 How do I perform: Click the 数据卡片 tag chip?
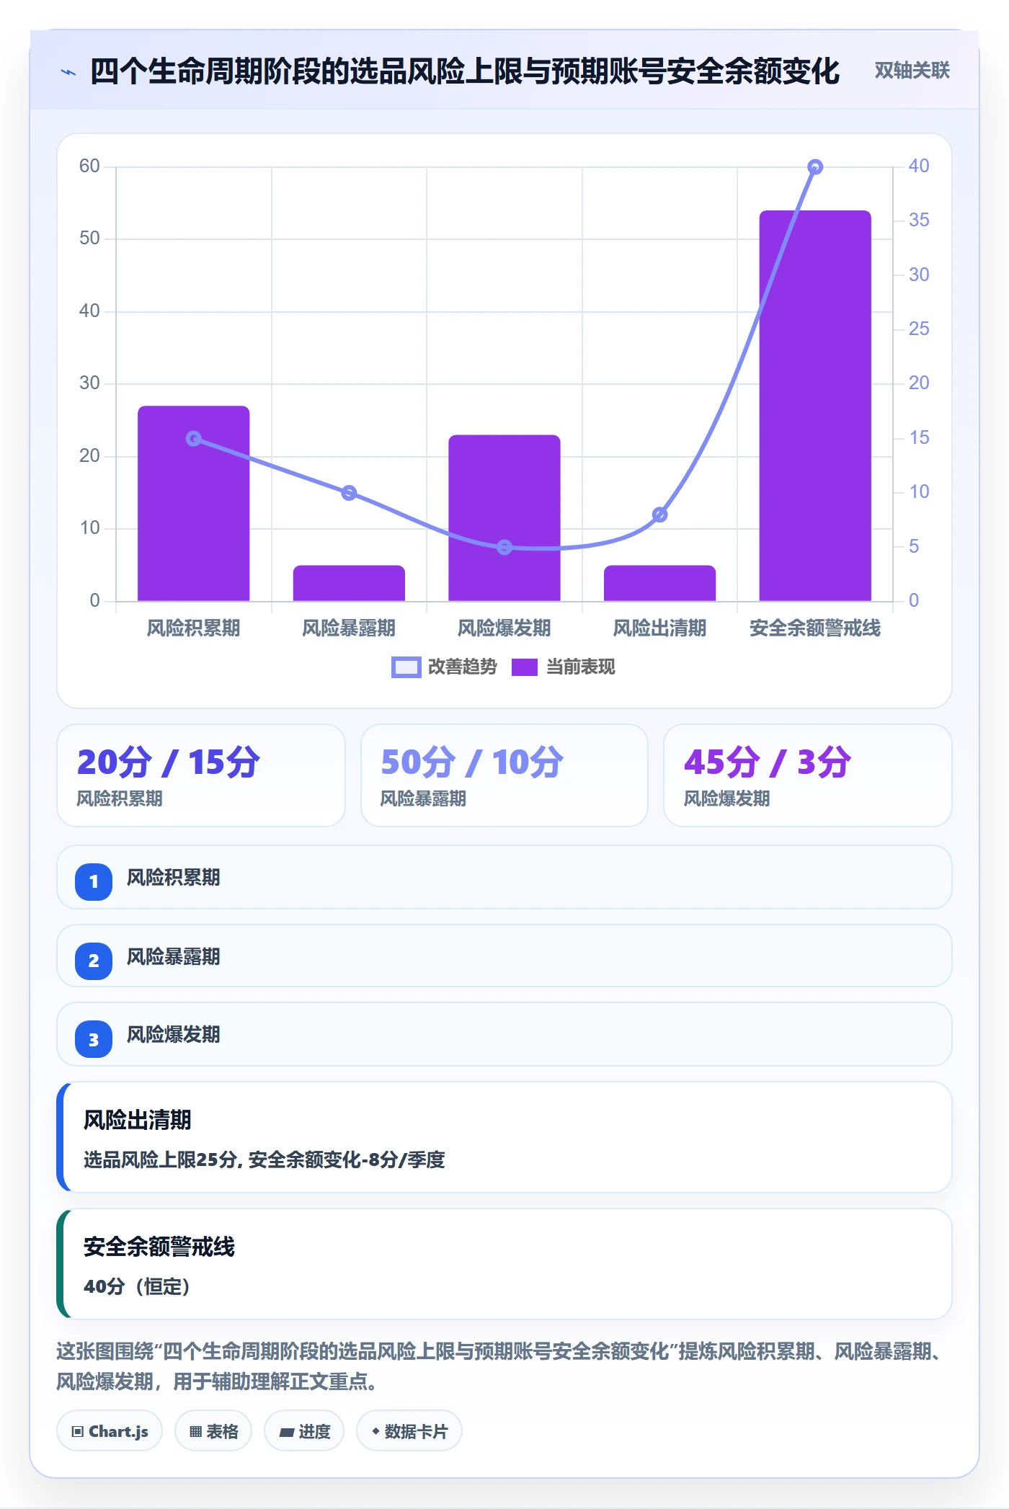[x=409, y=1431]
